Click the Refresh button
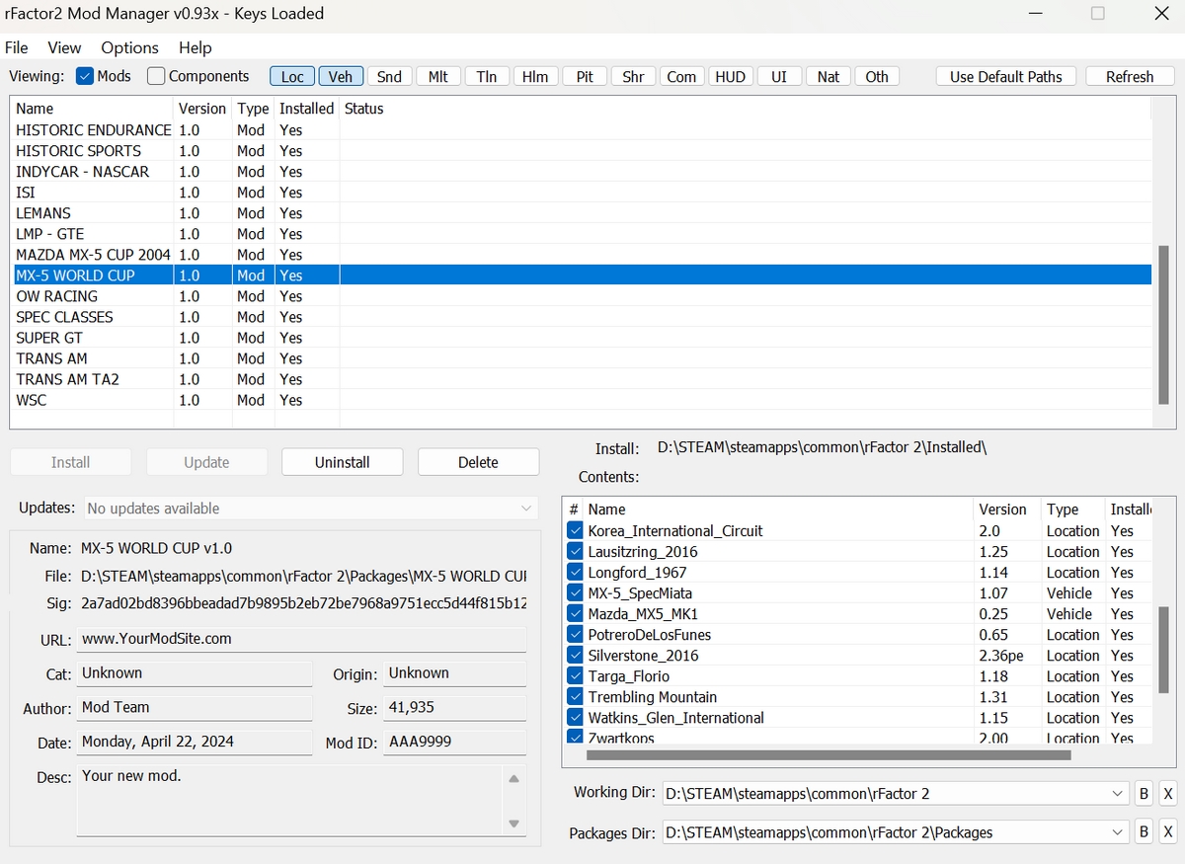 pyautogui.click(x=1130, y=76)
